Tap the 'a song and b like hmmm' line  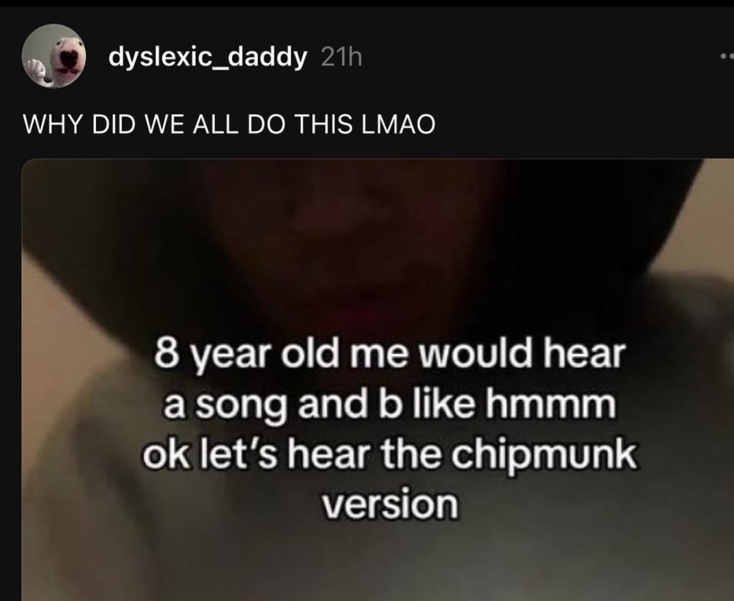tap(389, 406)
